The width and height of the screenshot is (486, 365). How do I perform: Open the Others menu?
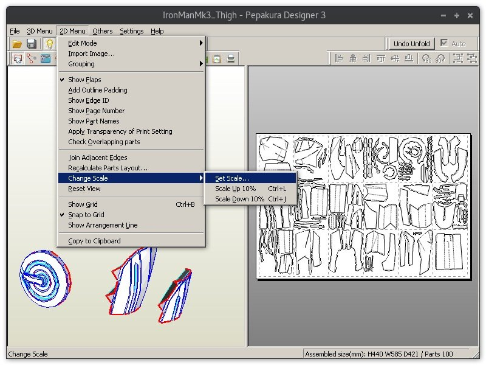(x=103, y=31)
